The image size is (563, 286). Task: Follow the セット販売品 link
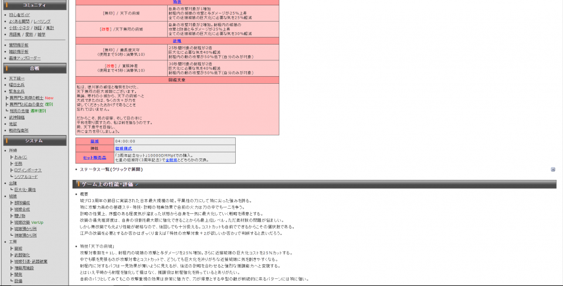pyautogui.click(x=94, y=158)
